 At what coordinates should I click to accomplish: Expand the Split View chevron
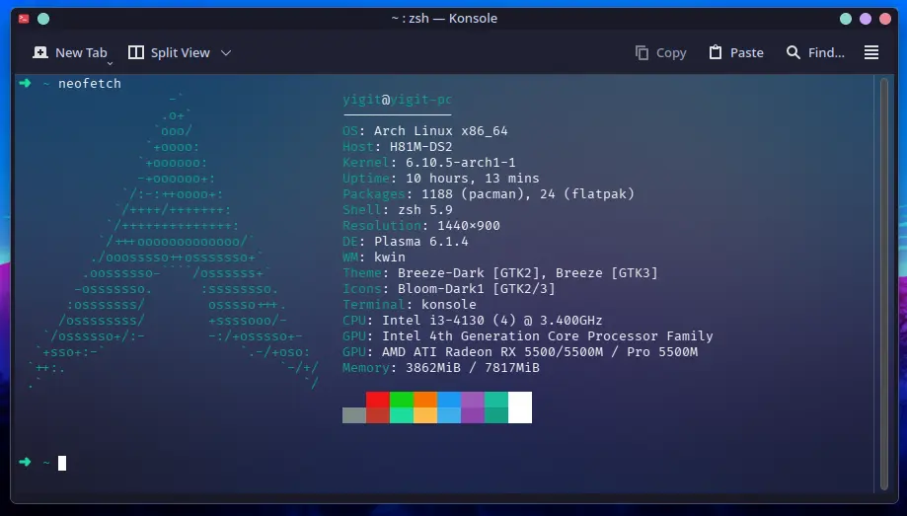pos(226,52)
